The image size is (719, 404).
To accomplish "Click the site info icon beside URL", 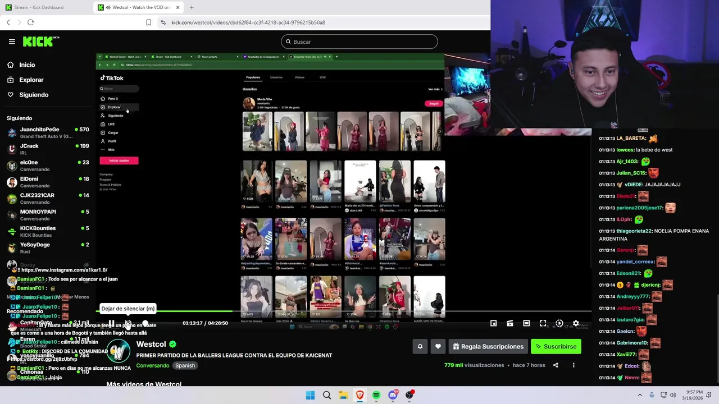I will point(163,22).
